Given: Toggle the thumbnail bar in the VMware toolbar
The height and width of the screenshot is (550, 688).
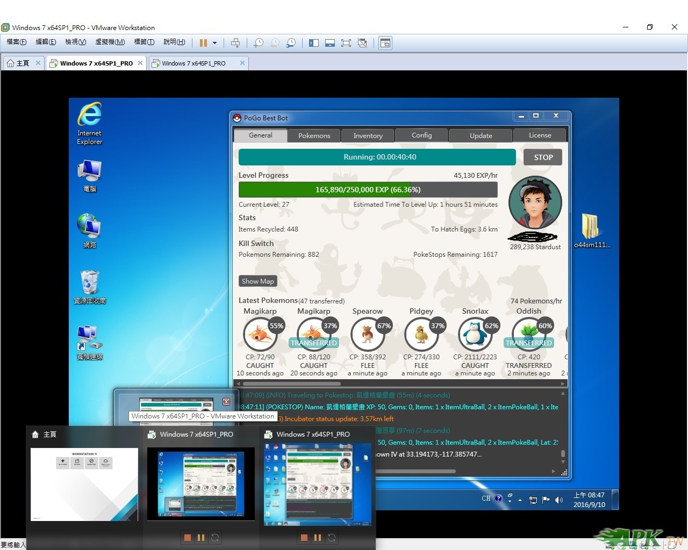Looking at the screenshot, I should pos(330,43).
